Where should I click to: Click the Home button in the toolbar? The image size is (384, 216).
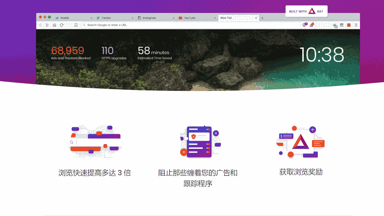pos(54,25)
